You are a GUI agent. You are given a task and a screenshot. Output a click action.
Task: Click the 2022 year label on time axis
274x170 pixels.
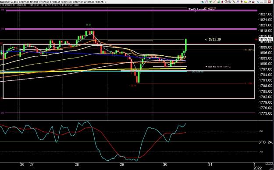(258, 168)
